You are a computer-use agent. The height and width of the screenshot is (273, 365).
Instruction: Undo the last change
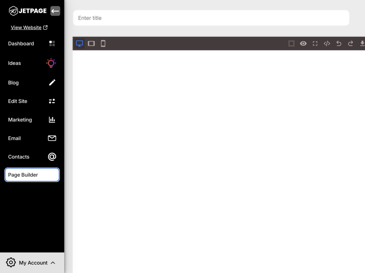[x=339, y=43]
